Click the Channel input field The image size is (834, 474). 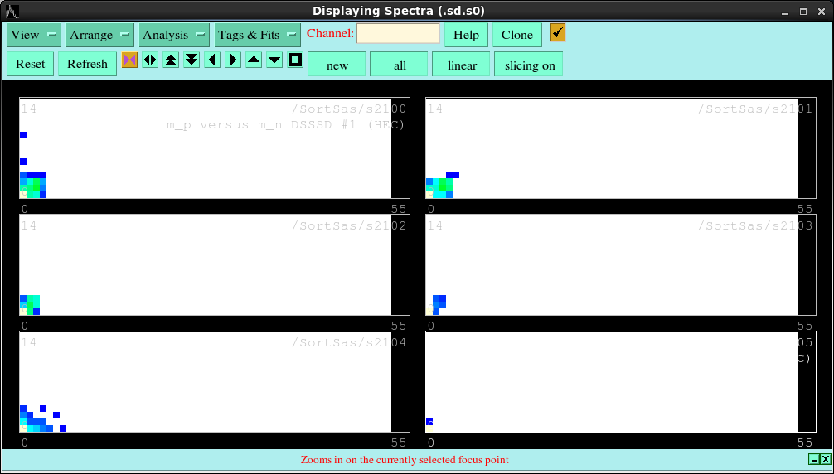pos(399,34)
